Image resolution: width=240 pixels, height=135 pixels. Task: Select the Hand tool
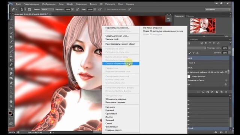[11, 102]
